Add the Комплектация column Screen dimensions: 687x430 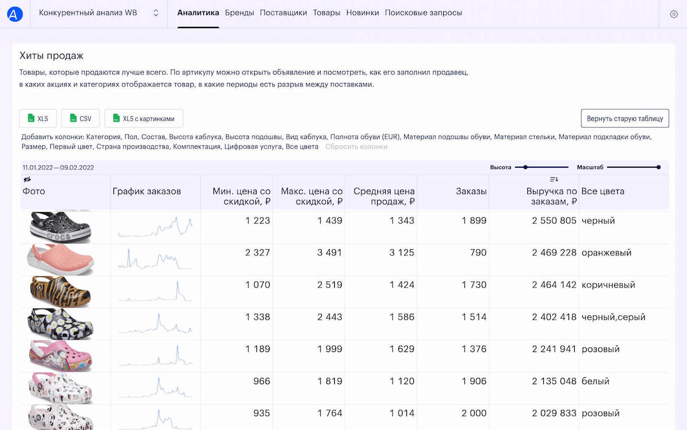tap(197, 147)
